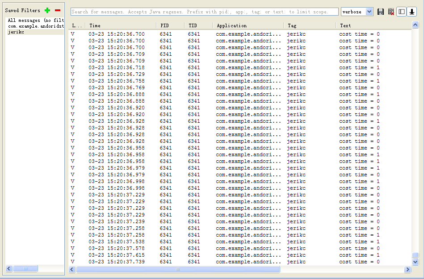Image resolution: width=424 pixels, height=279 pixels.
Task: Click the log table's vertical scroll down arrow
Action: pos(416,262)
